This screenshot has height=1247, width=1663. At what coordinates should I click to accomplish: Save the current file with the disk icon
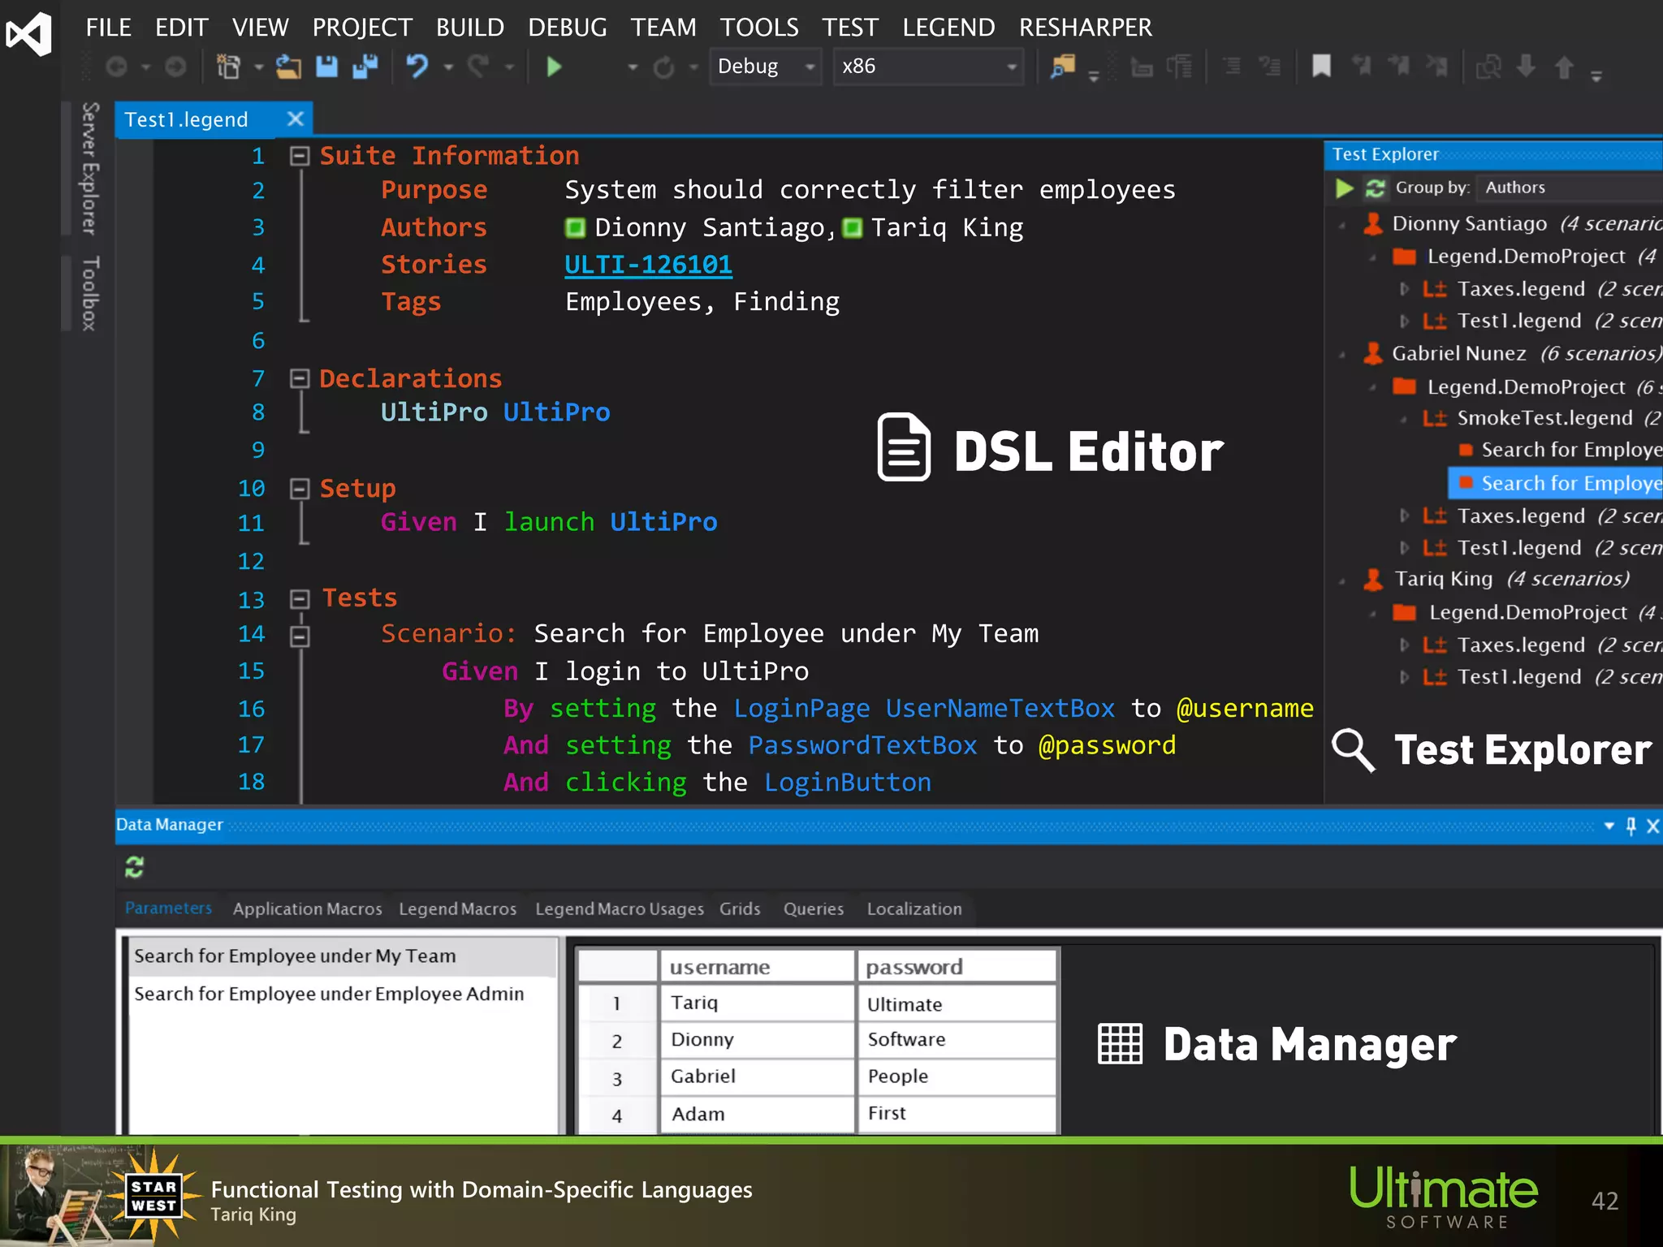[x=326, y=67]
